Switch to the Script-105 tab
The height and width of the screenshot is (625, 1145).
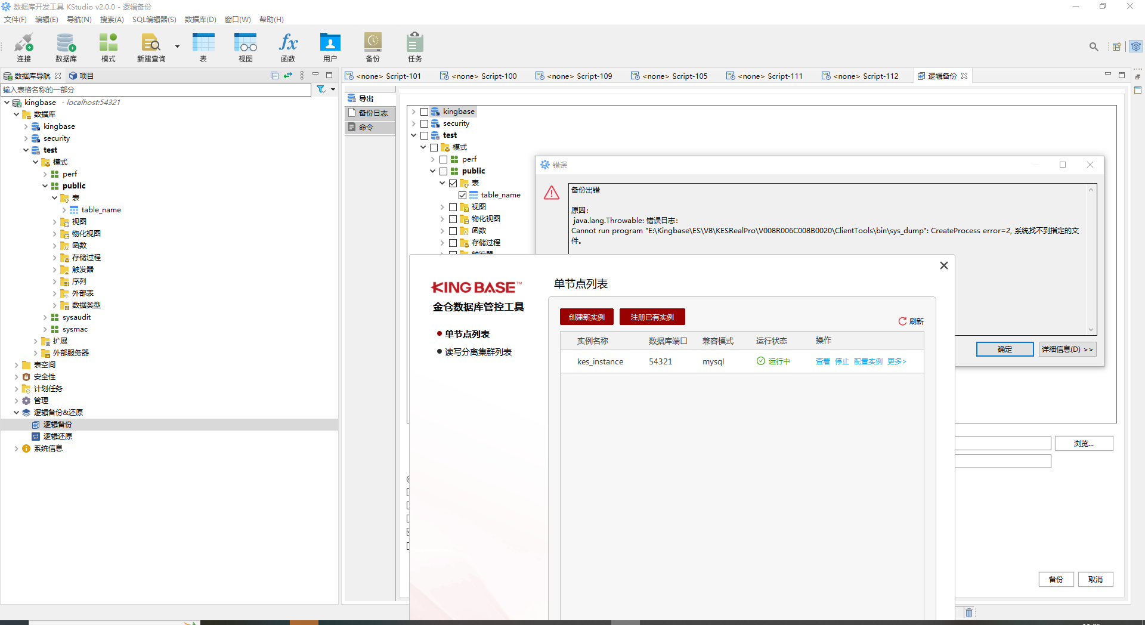(669, 76)
